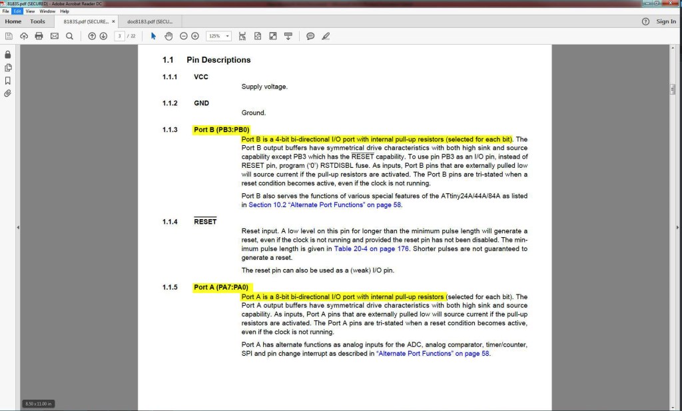Screen dimensions: 682x411
Task: Click the VCC heading text
Action: pos(201,77)
